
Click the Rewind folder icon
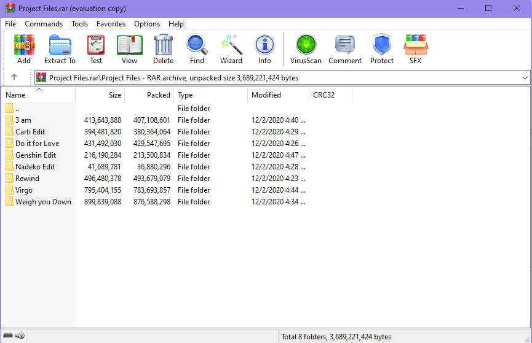pyautogui.click(x=9, y=179)
